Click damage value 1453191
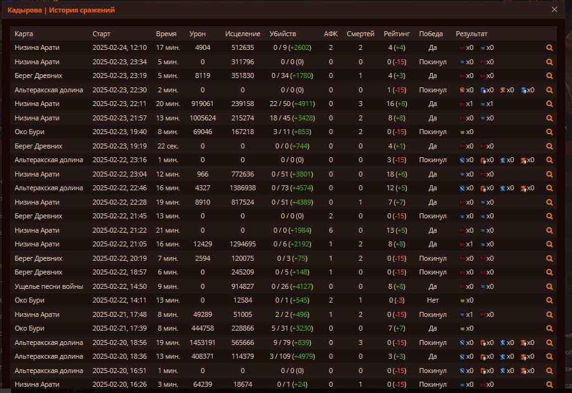The width and height of the screenshot is (572, 393). tap(203, 342)
